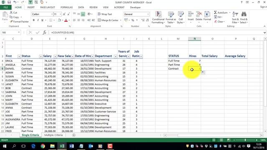Click Sign in link
This screenshot has height=150, width=267.
click(263, 7)
